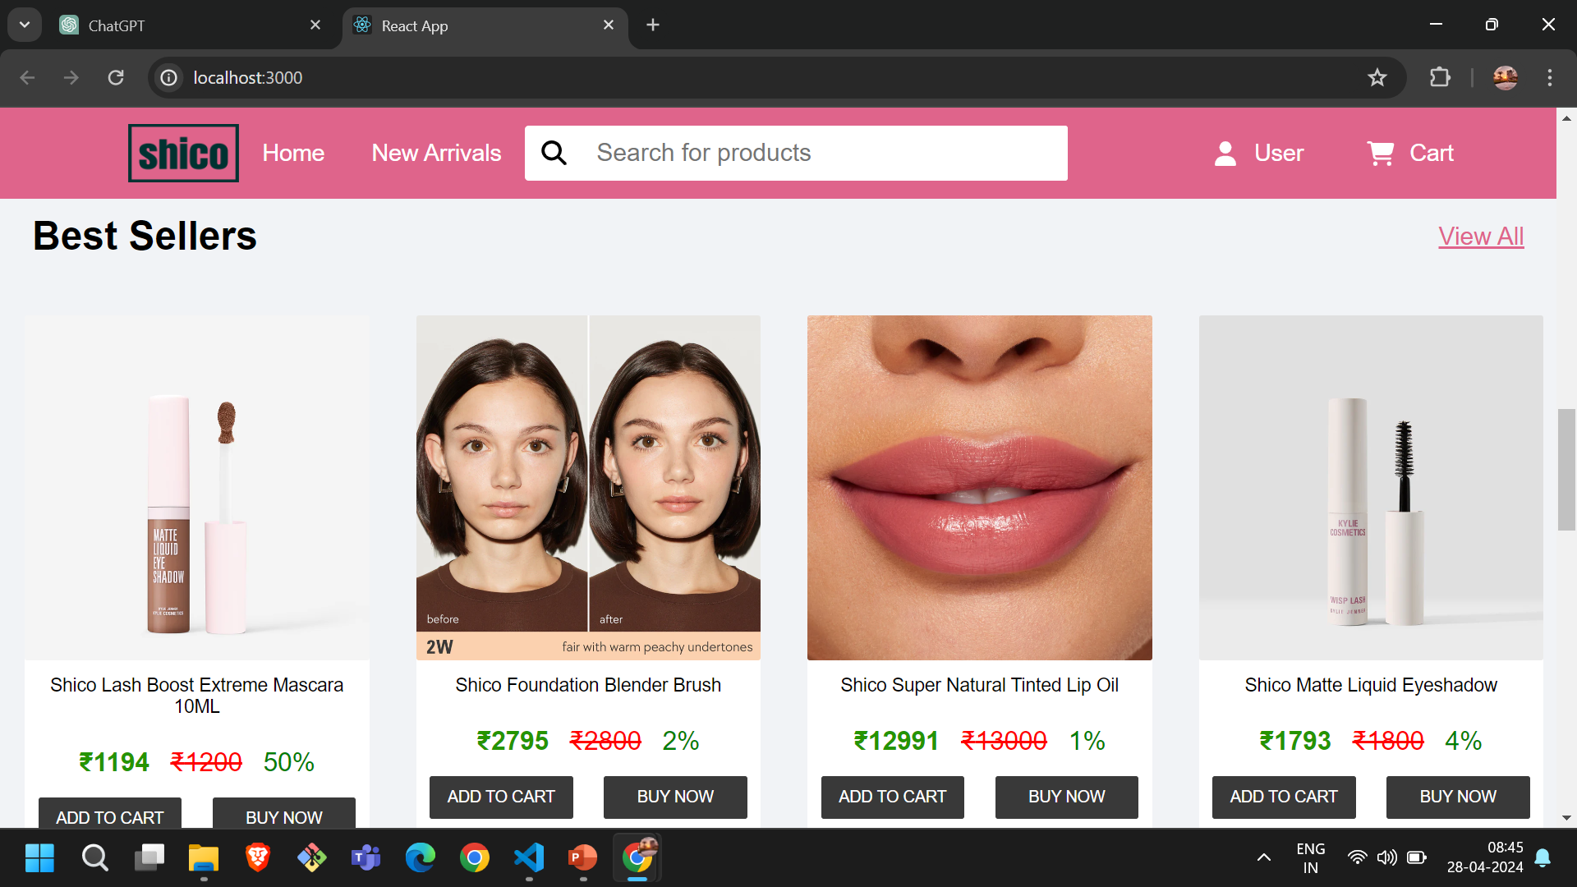Image resolution: width=1577 pixels, height=887 pixels.
Task: Close the React App tab
Action: pyautogui.click(x=609, y=25)
